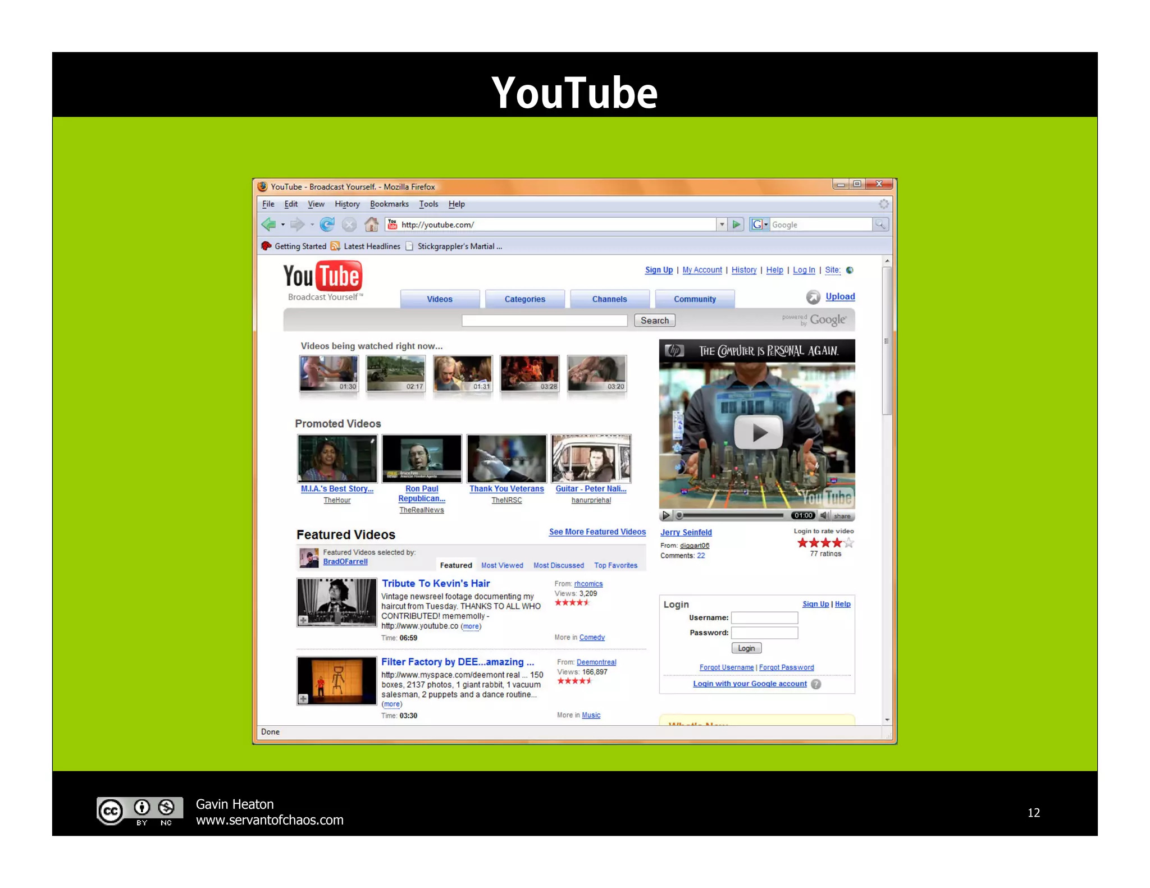This screenshot has height=888, width=1150.
Task: Click the YouTube search text field
Action: coord(544,321)
